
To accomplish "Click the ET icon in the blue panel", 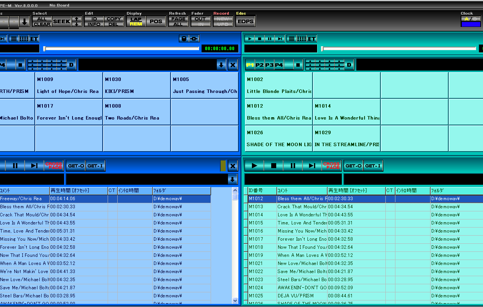I will click(x=34, y=39).
